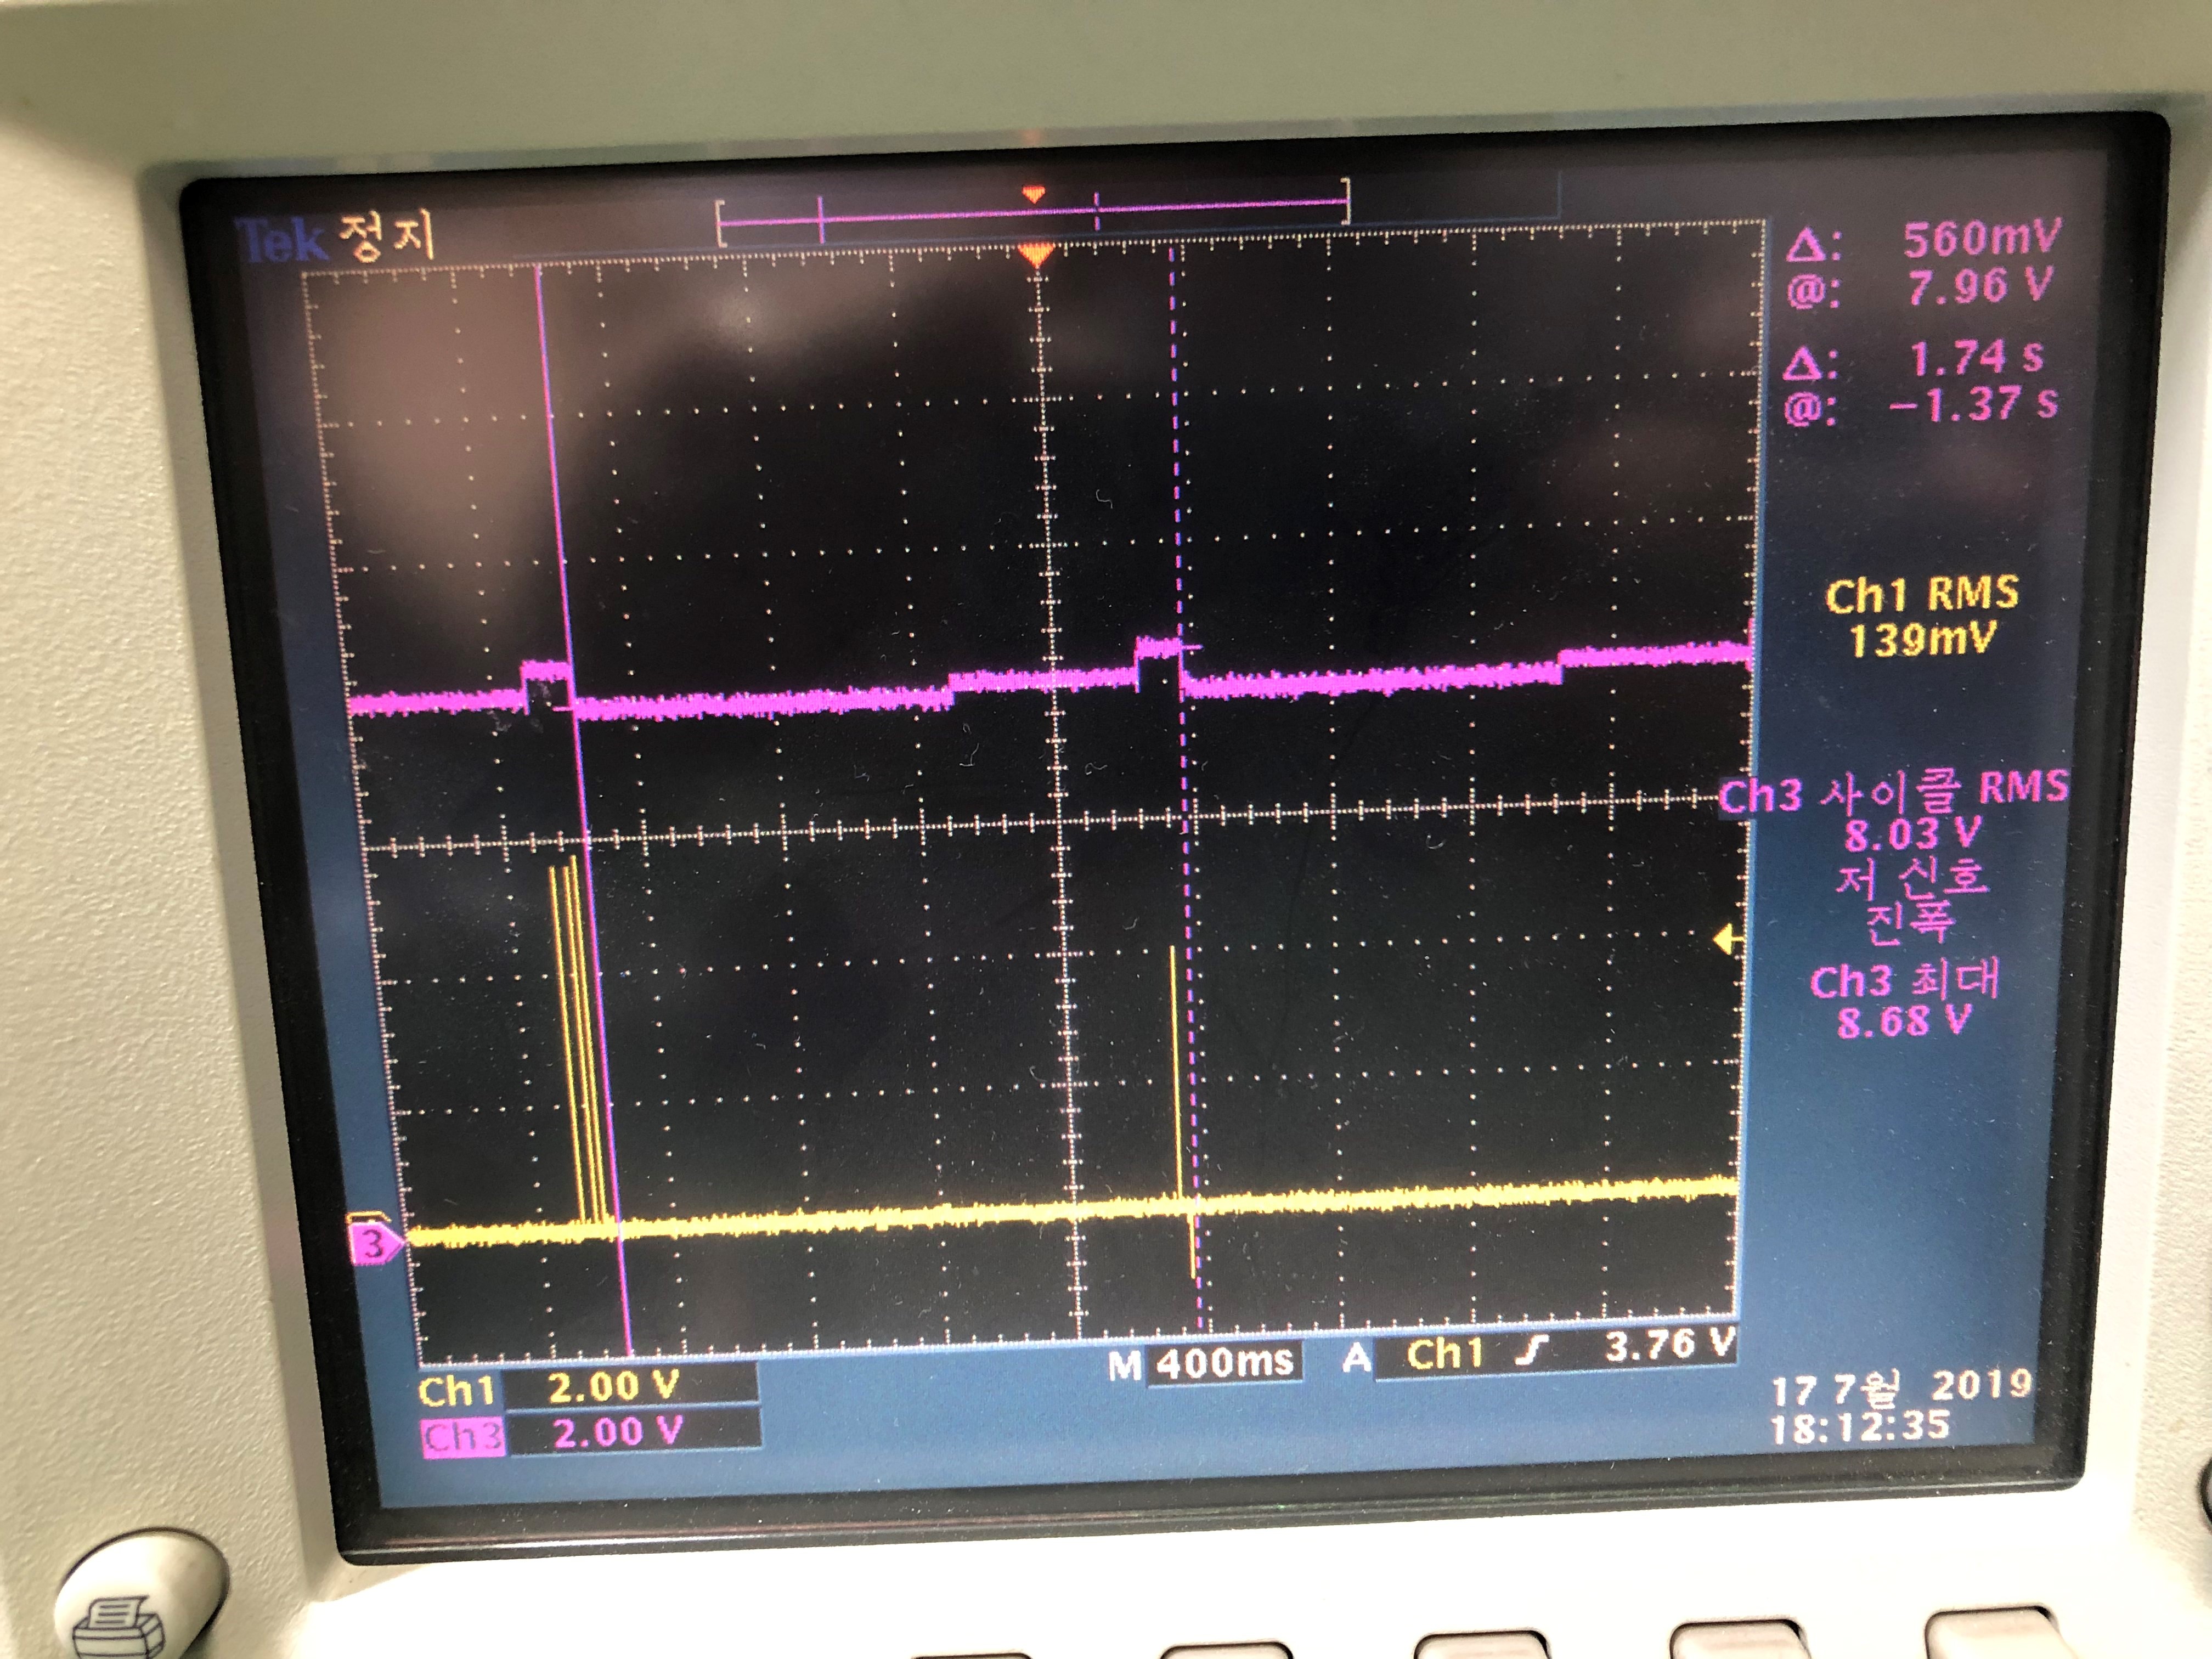This screenshot has height=1659, width=2212.
Task: Tap the trigger source Ch1 label
Action: click(x=1445, y=1354)
